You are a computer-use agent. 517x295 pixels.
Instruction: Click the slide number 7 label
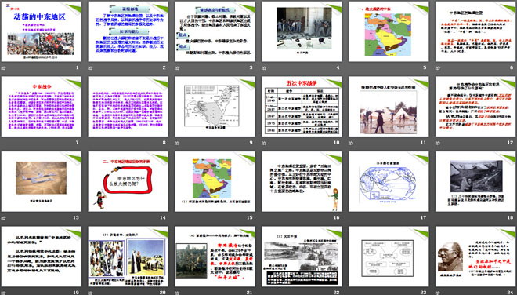pyautogui.click(x=77, y=143)
